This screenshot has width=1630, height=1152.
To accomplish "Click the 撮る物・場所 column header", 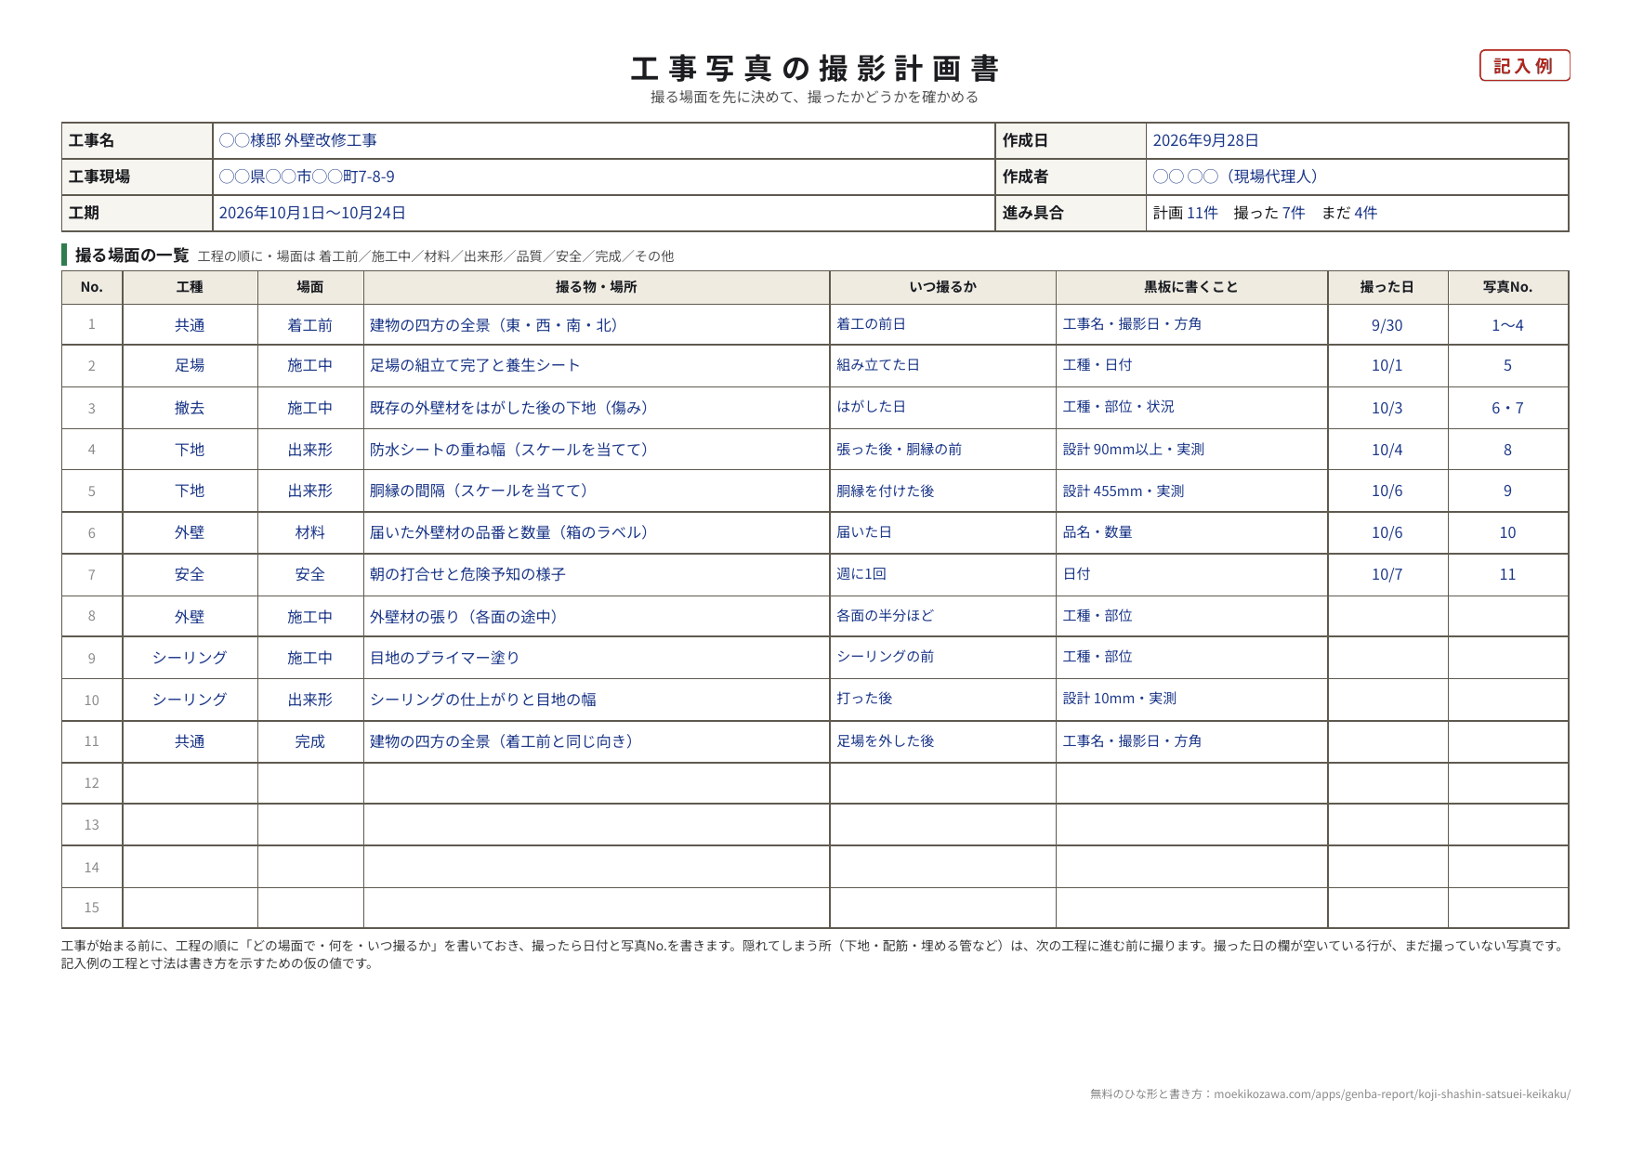I will 597,287.
